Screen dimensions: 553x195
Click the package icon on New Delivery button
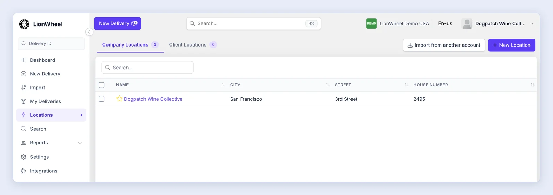coord(134,23)
